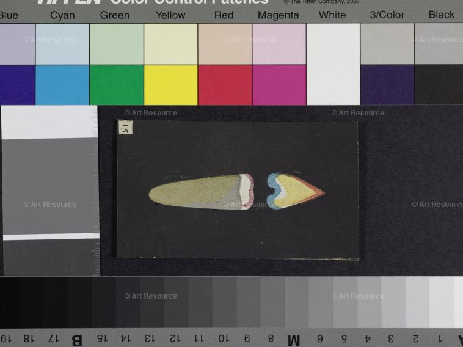Click the grayscale number '3'
Image resolution: width=463 pixels, height=347 pixels.
(x=391, y=338)
